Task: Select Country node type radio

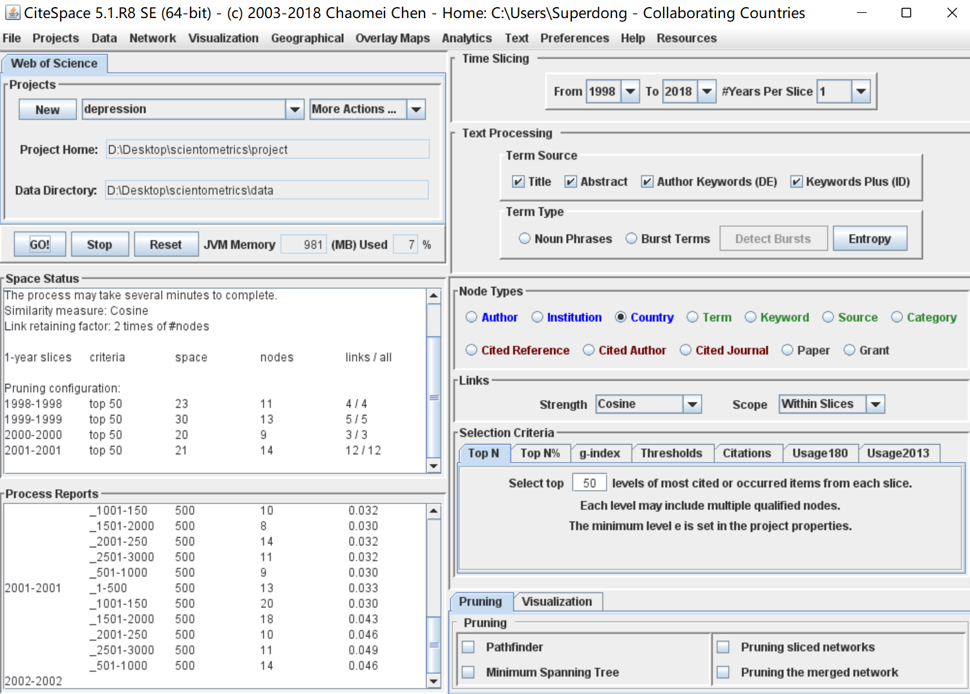Action: [620, 317]
